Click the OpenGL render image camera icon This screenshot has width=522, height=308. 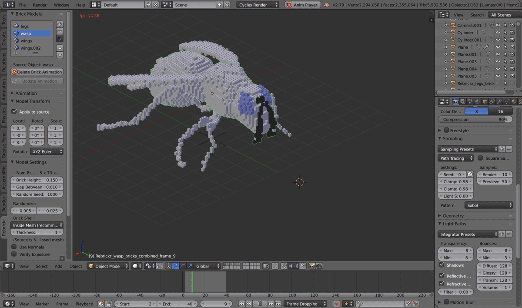click(312, 266)
